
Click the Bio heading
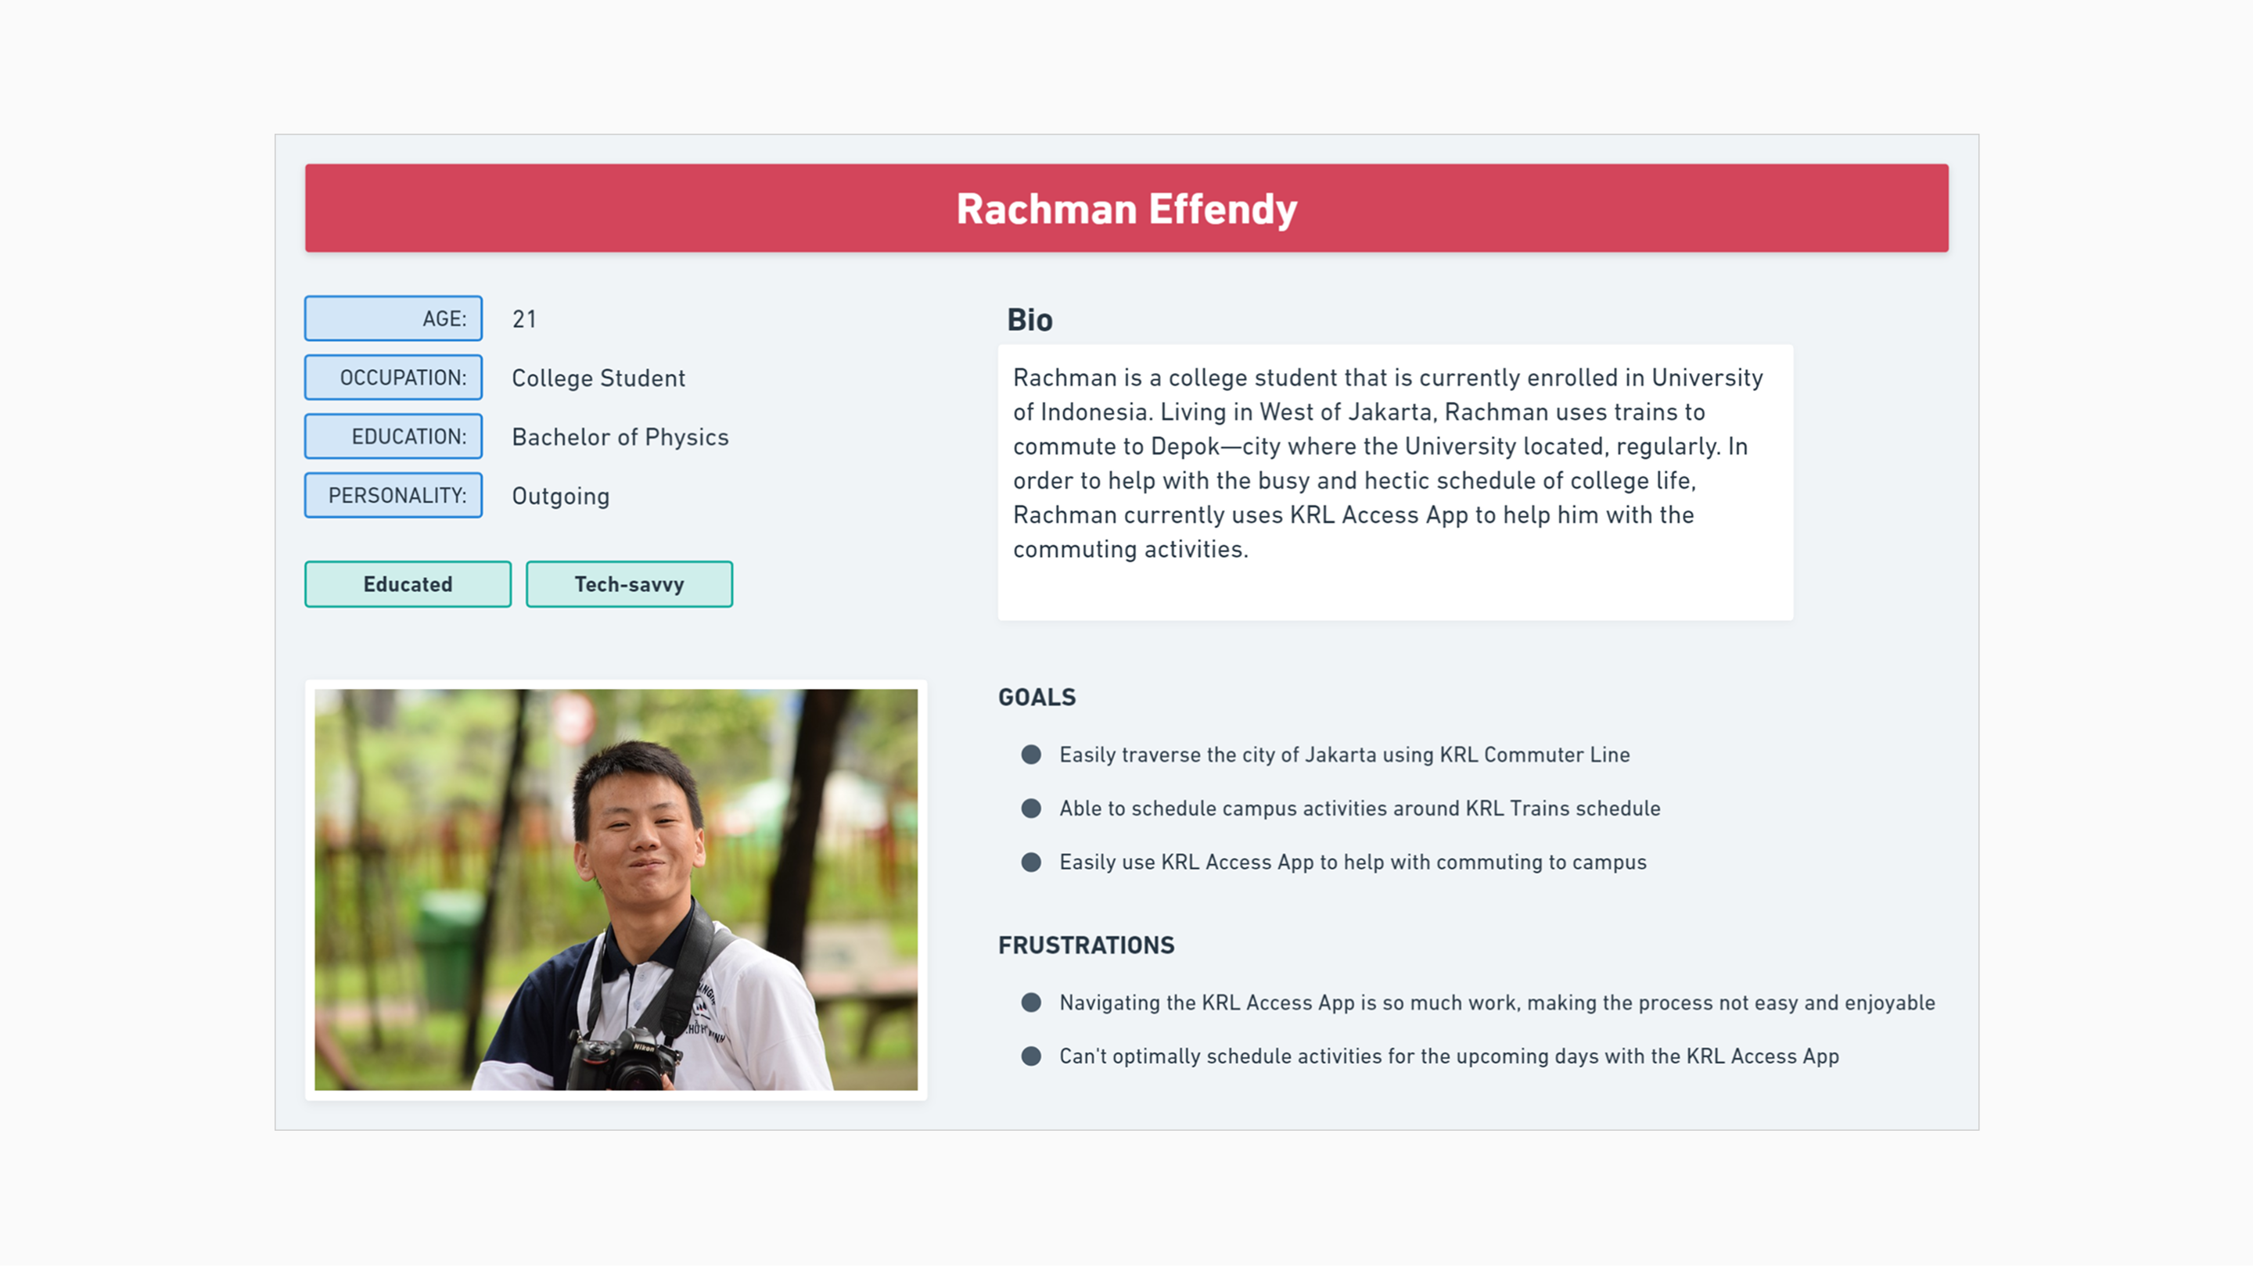1029,320
